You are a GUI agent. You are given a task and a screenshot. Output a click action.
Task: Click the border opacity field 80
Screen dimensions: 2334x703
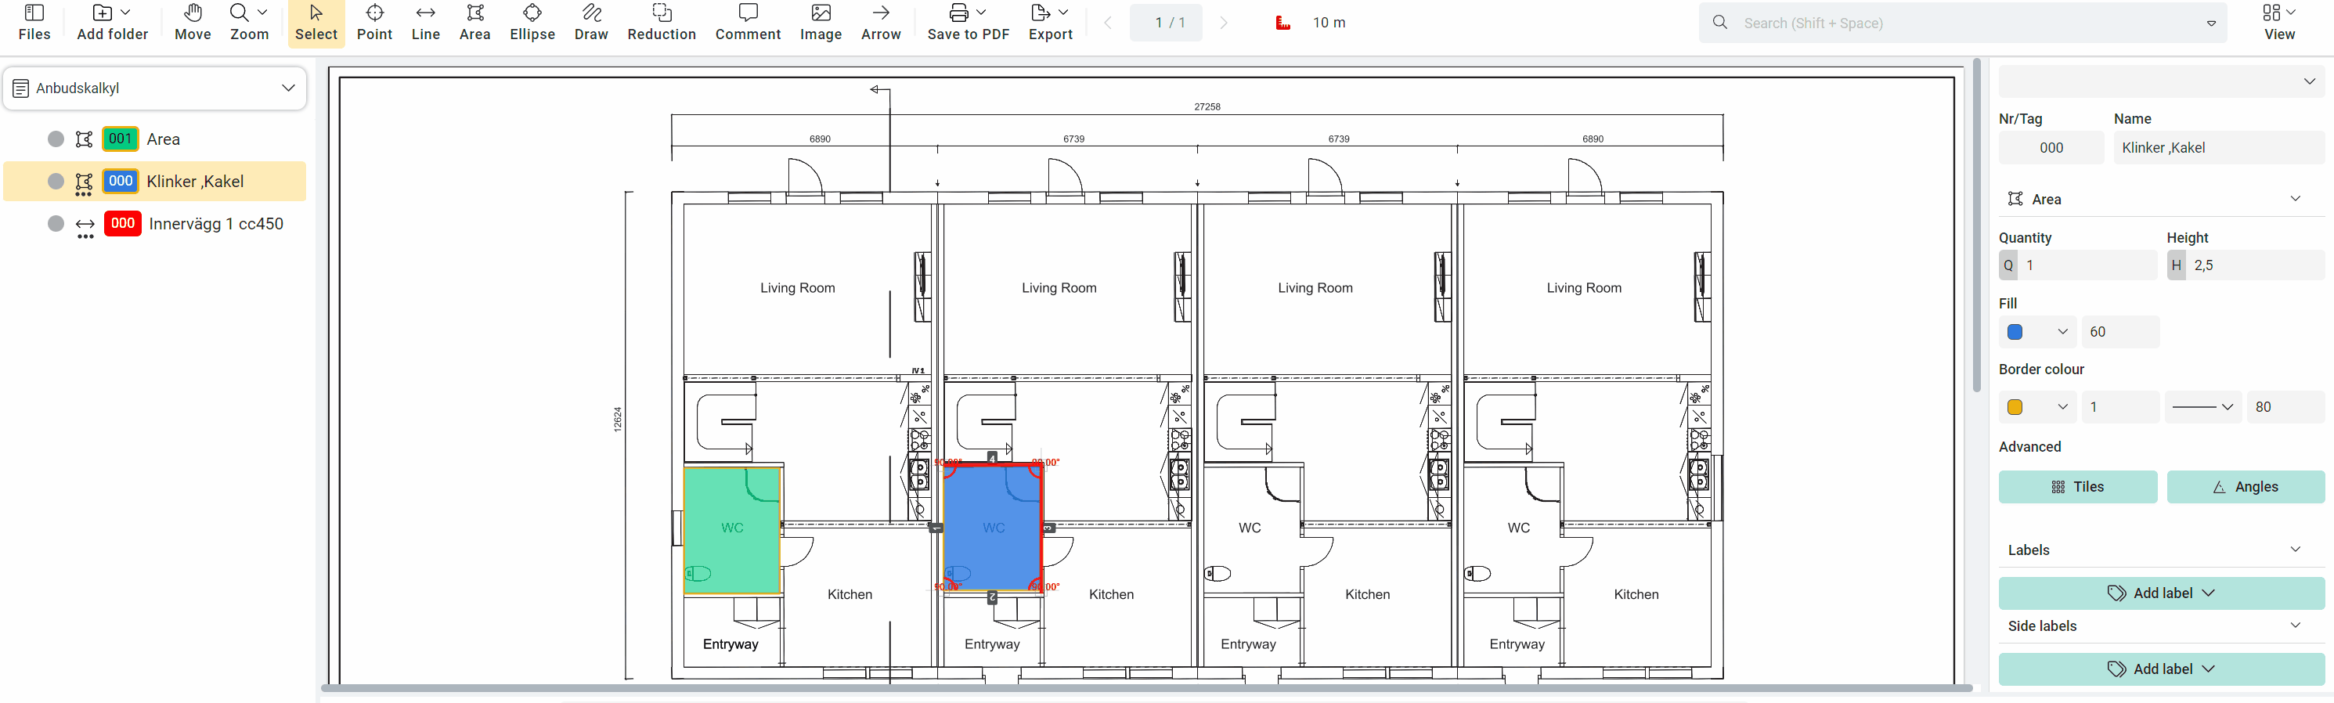(2285, 407)
